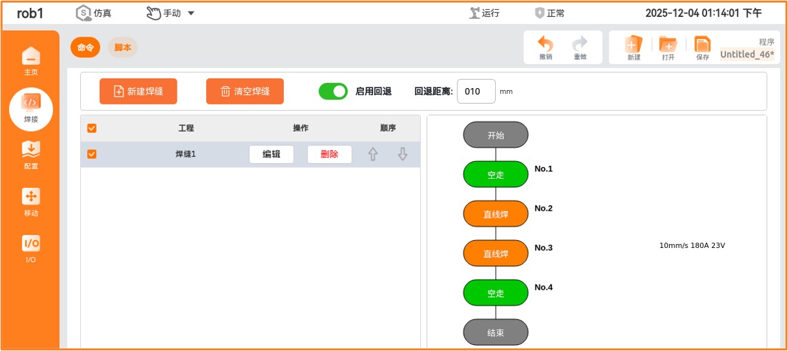
Task: Uncheck the 焊缝1 row checkbox
Action: [92, 155]
